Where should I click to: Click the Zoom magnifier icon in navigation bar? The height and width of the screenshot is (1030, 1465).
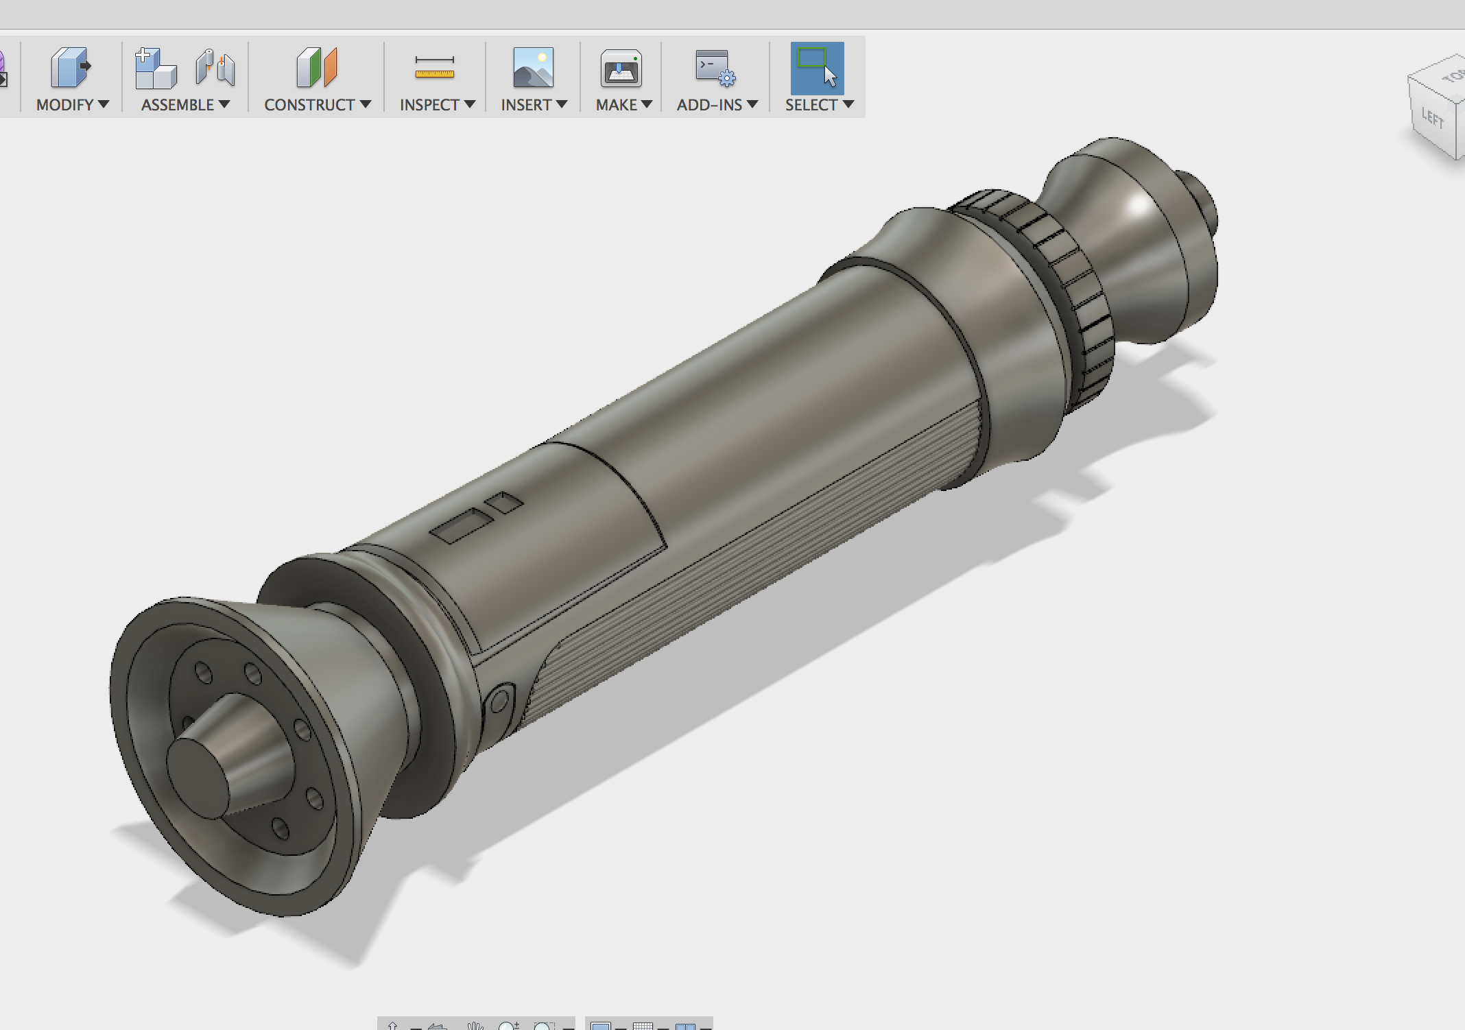click(x=508, y=1026)
